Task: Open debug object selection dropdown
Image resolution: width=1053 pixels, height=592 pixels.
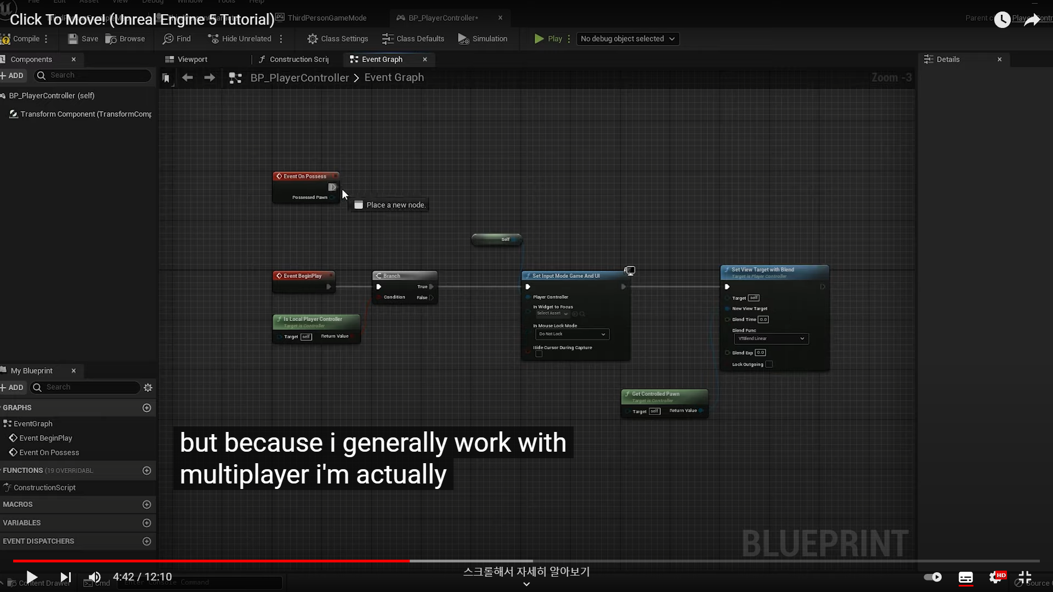Action: 627,39
